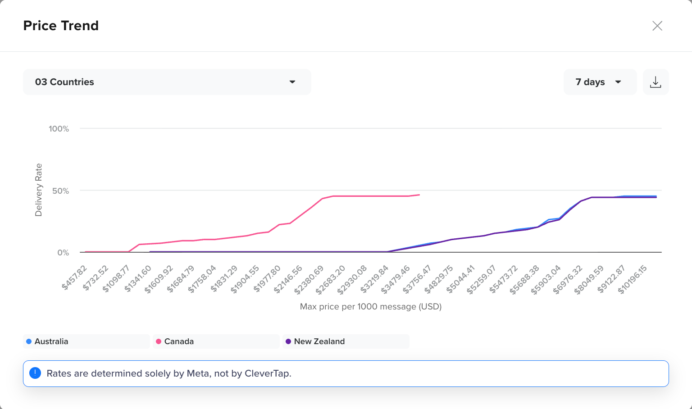Toggle New Zealand series in legend
Screen dimensions: 692x409
346,341
